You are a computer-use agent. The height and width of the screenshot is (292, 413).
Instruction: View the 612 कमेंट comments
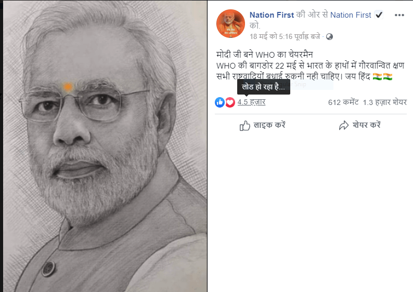(x=343, y=102)
